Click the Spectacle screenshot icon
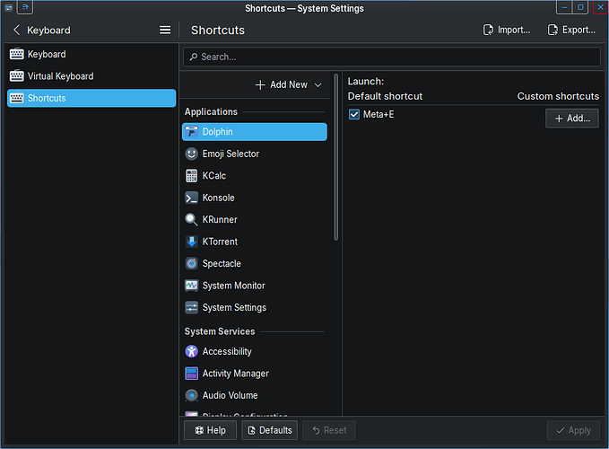Screen dimensions: 609x449 coord(191,264)
